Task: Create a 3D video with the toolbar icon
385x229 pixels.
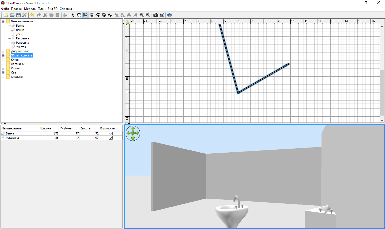Action: 162,15
